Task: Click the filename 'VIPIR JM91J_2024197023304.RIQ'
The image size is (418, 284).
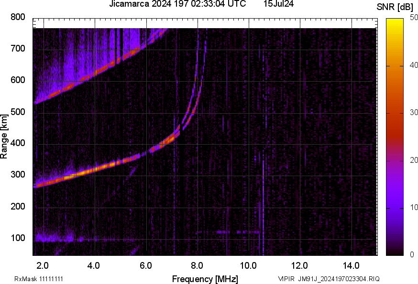Action: [329, 279]
